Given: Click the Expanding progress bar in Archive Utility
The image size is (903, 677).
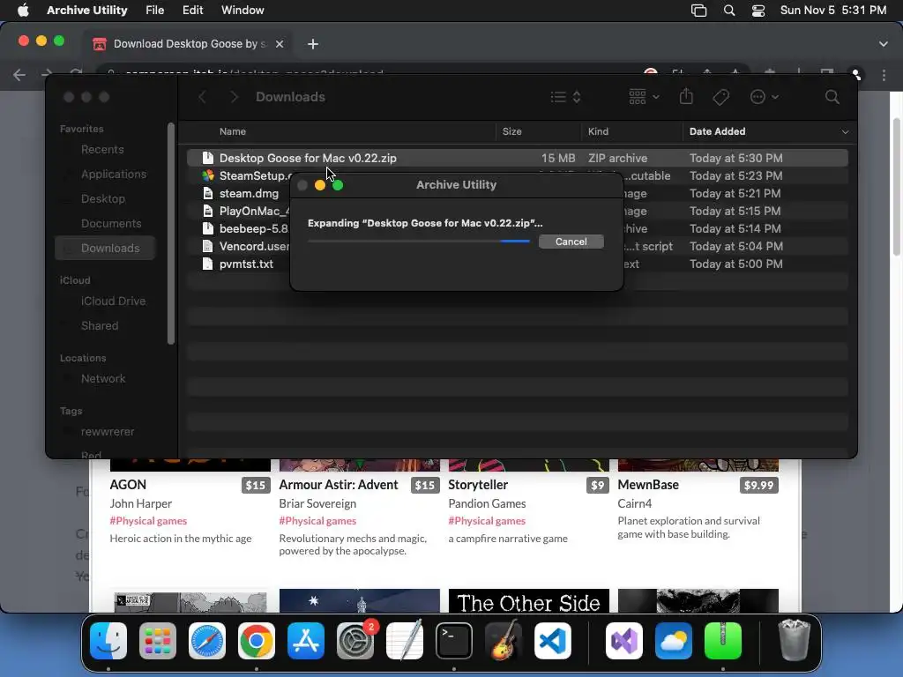Looking at the screenshot, I should (419, 242).
